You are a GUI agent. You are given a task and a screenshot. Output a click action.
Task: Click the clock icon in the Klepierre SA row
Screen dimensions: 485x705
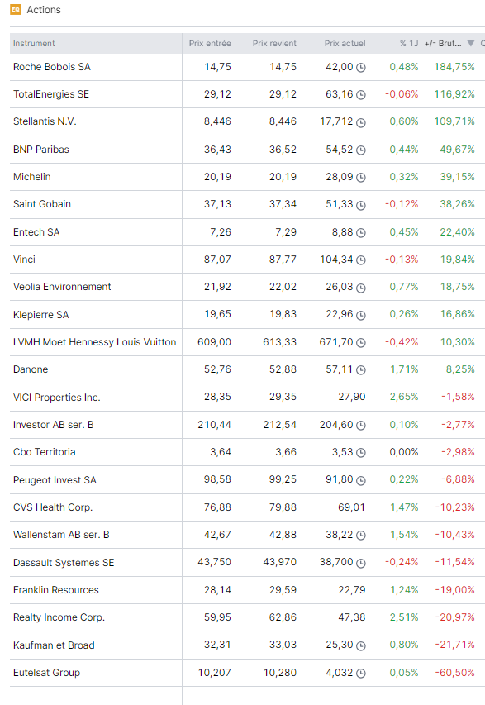tap(360, 315)
